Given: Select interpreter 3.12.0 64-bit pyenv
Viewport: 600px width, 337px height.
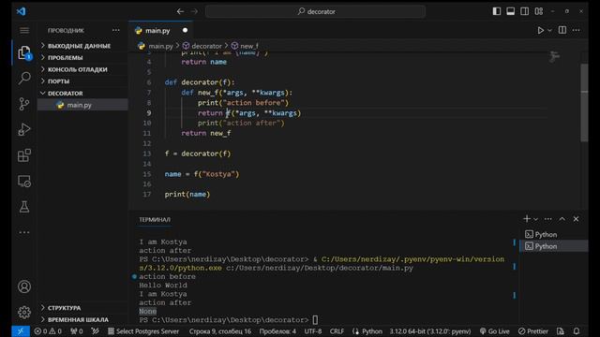Looking at the screenshot, I should 430,331.
